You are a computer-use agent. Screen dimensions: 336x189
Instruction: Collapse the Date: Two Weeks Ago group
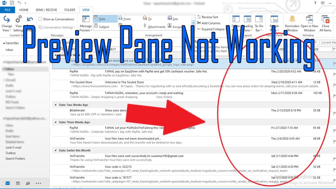pos(55,105)
